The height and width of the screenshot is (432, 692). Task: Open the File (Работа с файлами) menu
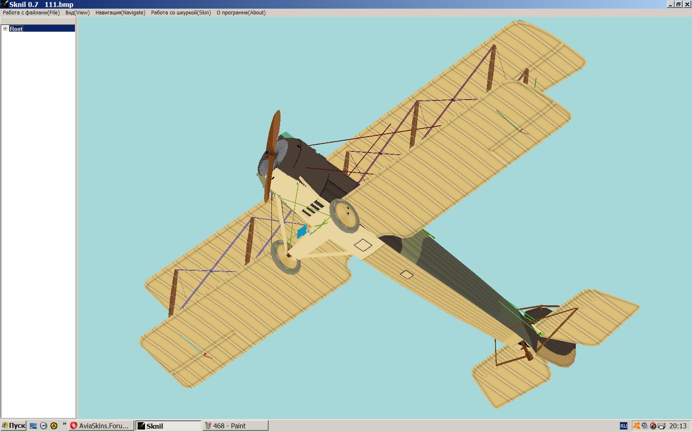tap(31, 13)
